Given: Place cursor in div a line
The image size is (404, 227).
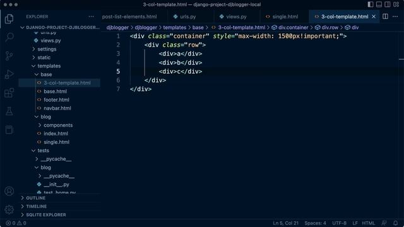Looking at the screenshot, I should 181,54.
